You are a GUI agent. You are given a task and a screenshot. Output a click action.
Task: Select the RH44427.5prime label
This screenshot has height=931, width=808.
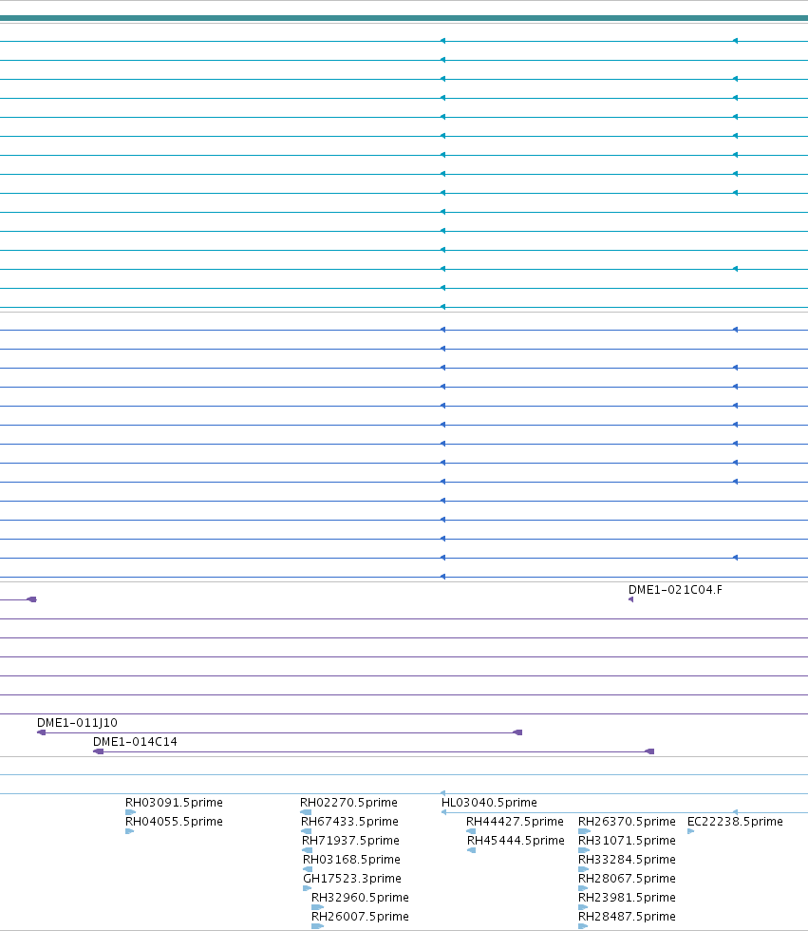515,821
